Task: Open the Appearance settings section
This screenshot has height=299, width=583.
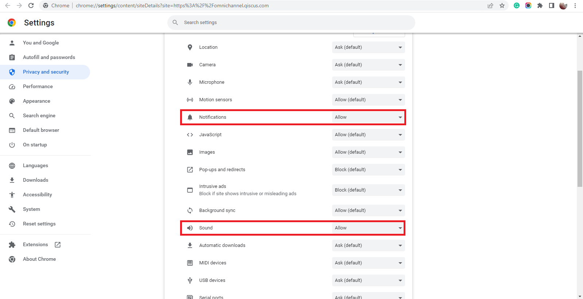Action: coord(36,101)
